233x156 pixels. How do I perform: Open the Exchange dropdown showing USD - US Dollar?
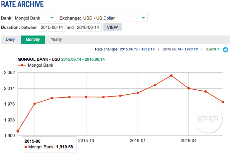point(114,18)
